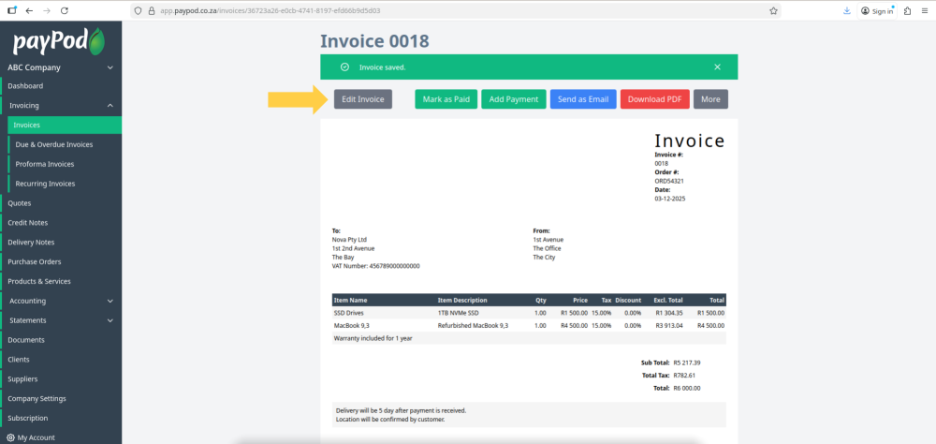Click the shield tracking protection icon

tap(138, 10)
